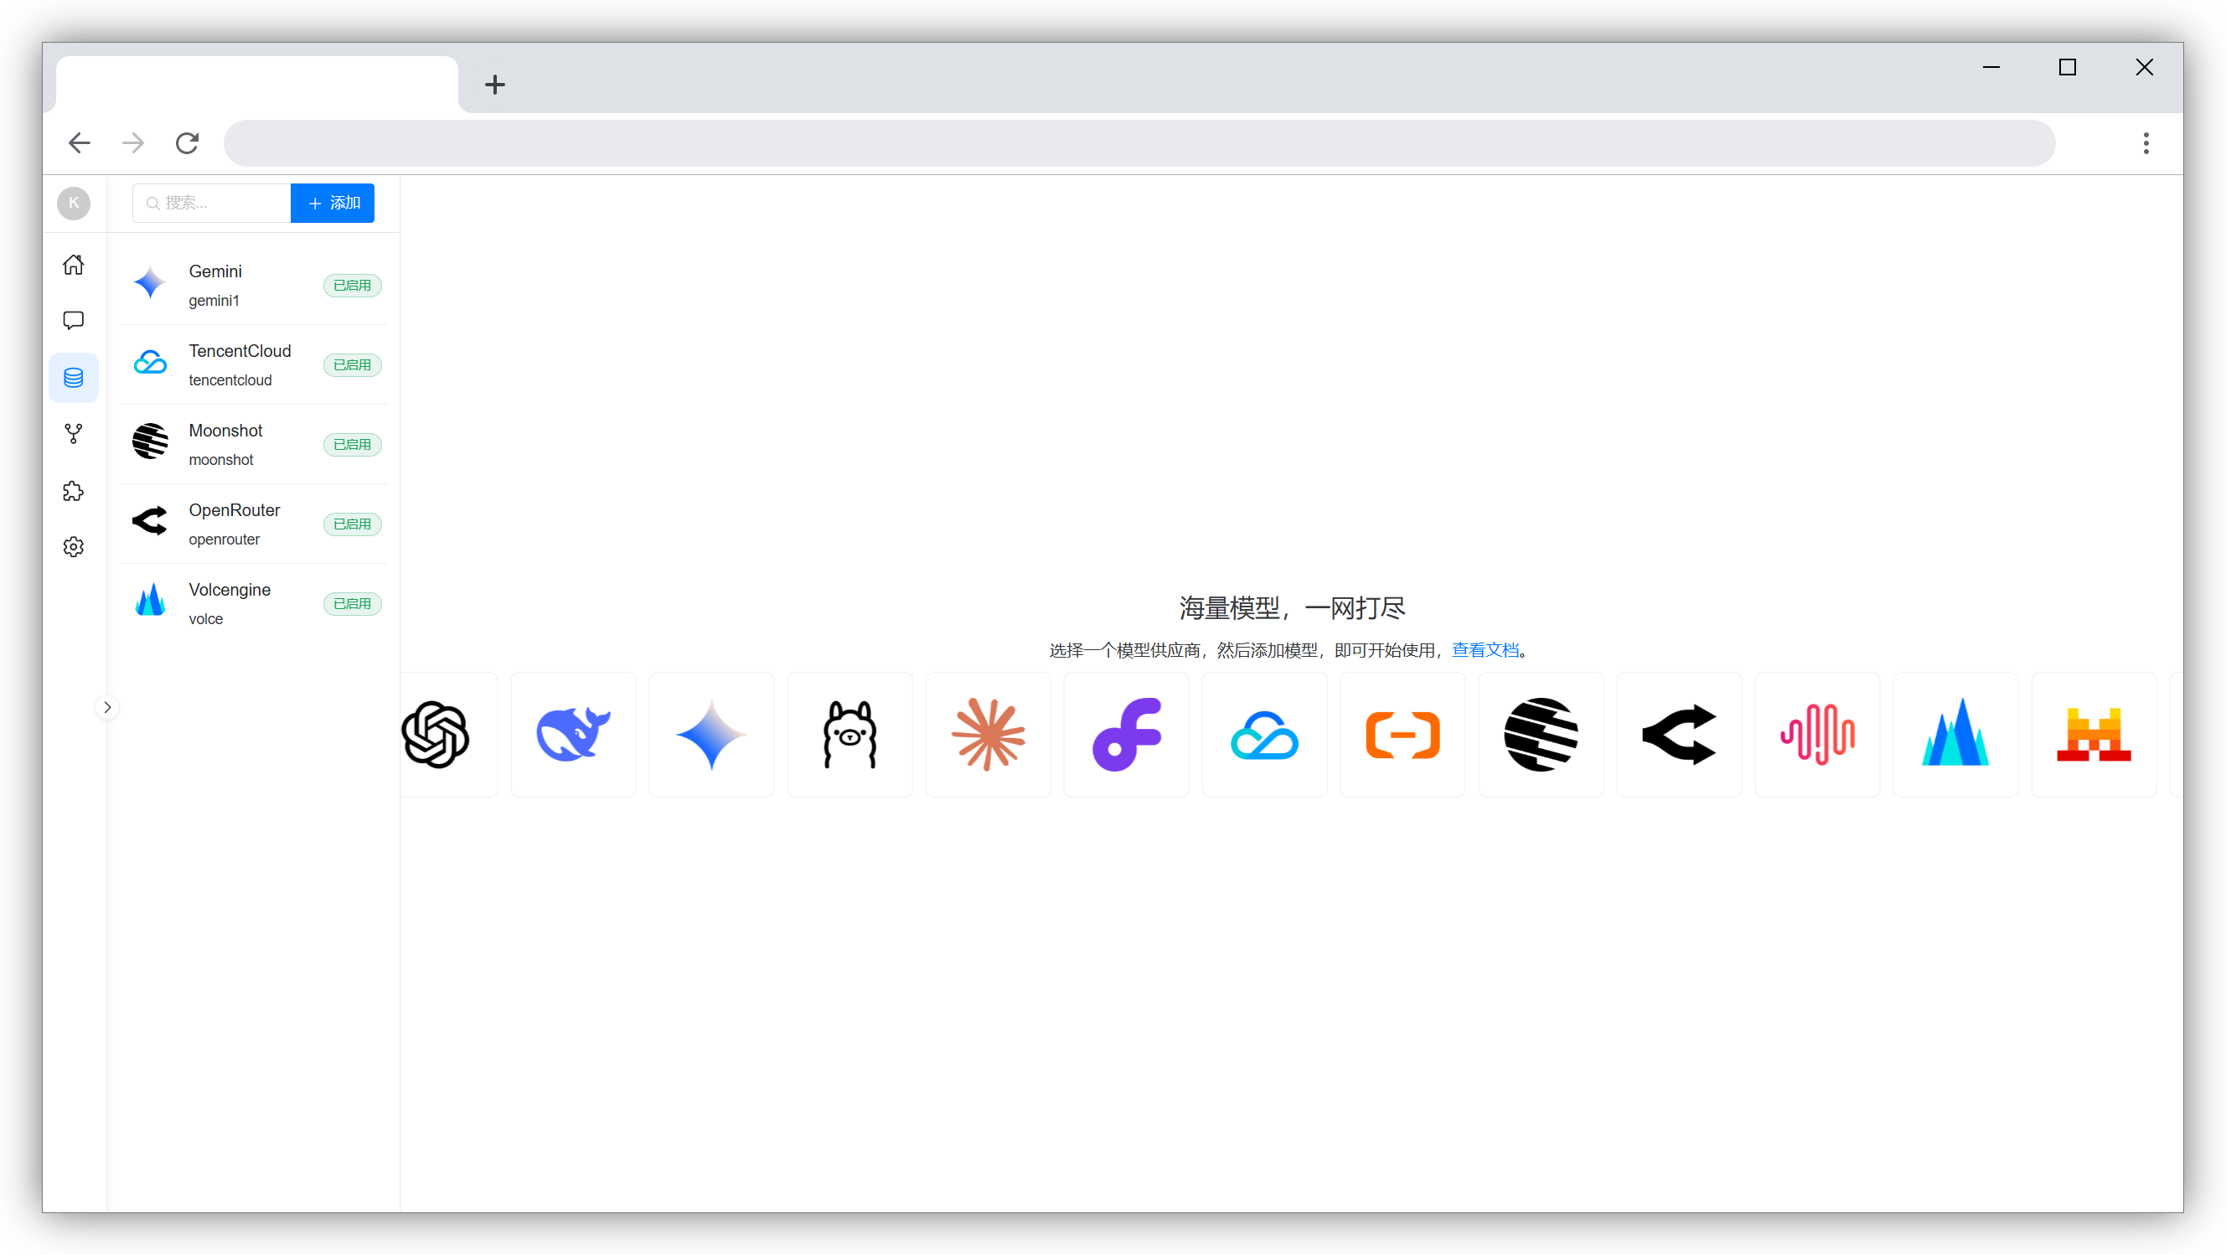Open the browser three-dot menu

pyautogui.click(x=2146, y=142)
